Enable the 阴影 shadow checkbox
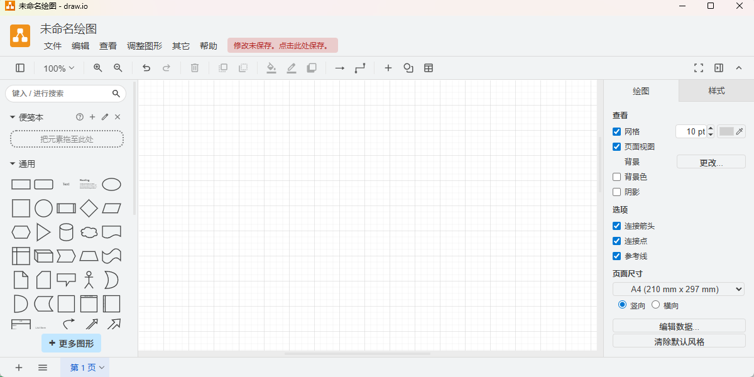This screenshot has height=377, width=754. click(x=616, y=192)
